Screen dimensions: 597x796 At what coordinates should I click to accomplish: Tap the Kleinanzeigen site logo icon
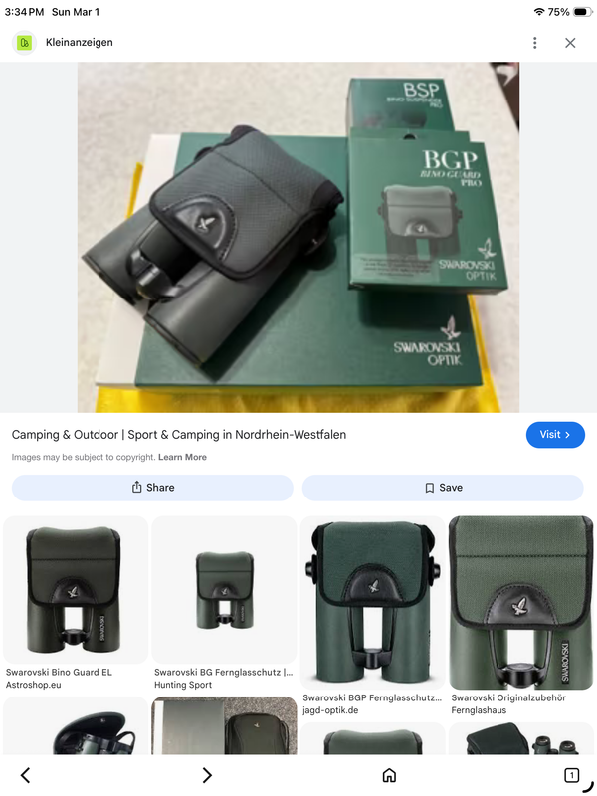(x=24, y=43)
